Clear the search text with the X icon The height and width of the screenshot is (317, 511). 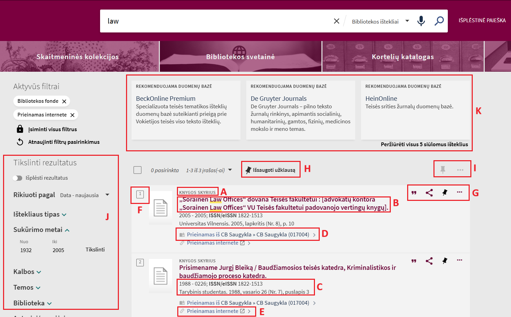click(x=336, y=21)
